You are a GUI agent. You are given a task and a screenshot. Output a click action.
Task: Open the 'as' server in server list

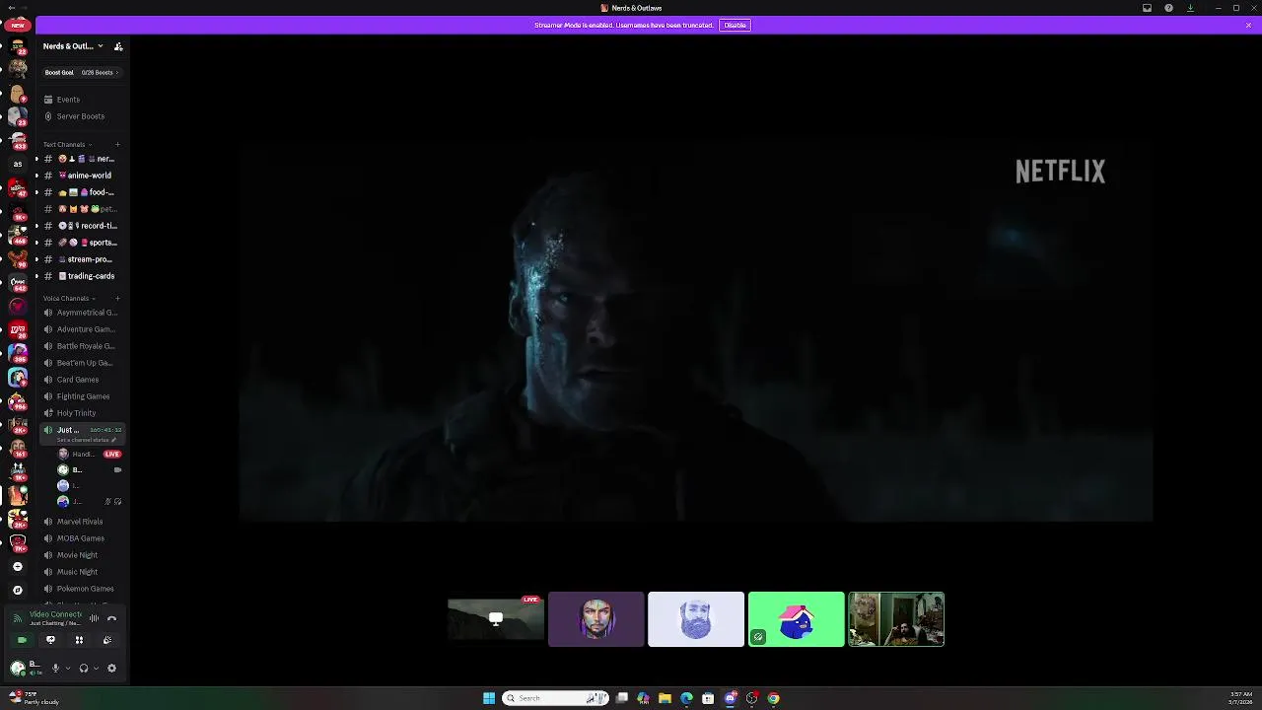(17, 164)
